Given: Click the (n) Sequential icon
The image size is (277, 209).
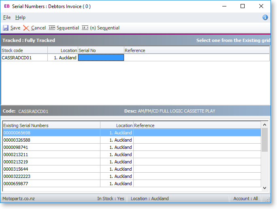Looking at the screenshot, I should 85,28.
